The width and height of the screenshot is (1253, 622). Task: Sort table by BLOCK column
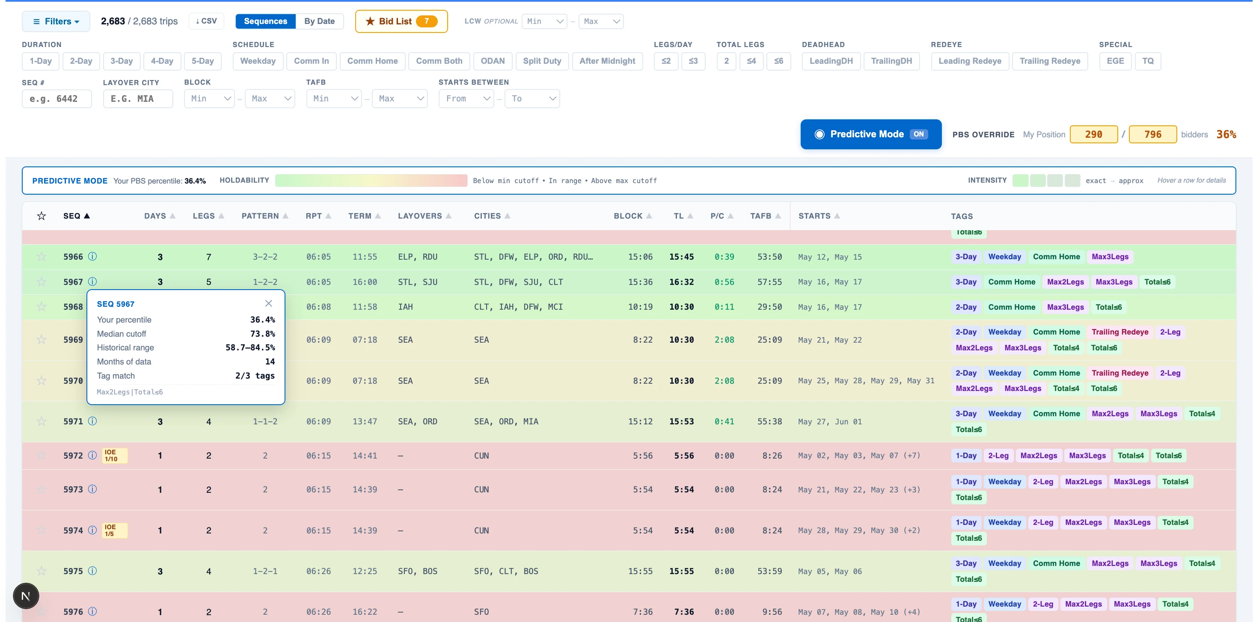click(633, 216)
